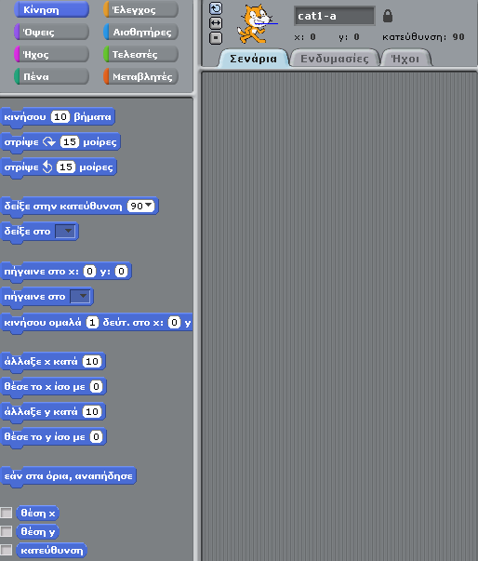Click the steps value 10 in κινήσου block
The width and height of the screenshot is (478, 561).
[60, 116]
